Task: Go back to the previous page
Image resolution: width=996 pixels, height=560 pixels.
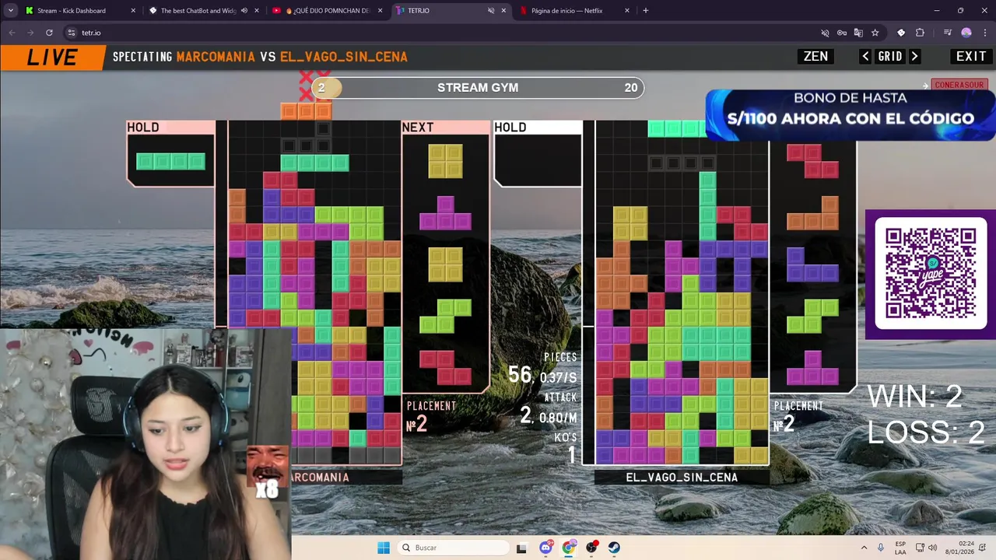Action: click(x=12, y=33)
